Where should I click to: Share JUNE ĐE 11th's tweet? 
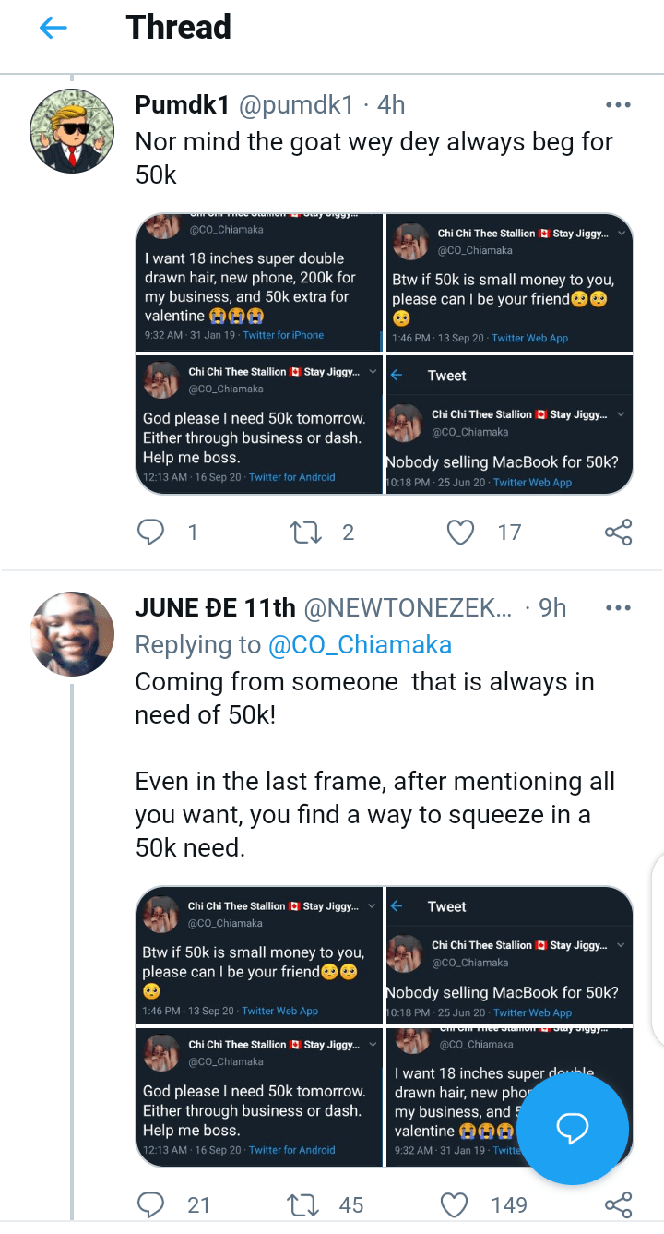618,1204
